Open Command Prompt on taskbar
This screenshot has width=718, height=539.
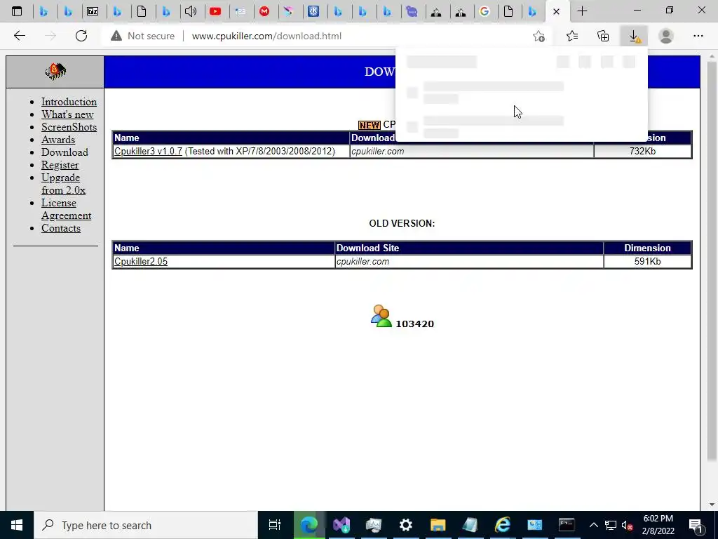pyautogui.click(x=567, y=525)
